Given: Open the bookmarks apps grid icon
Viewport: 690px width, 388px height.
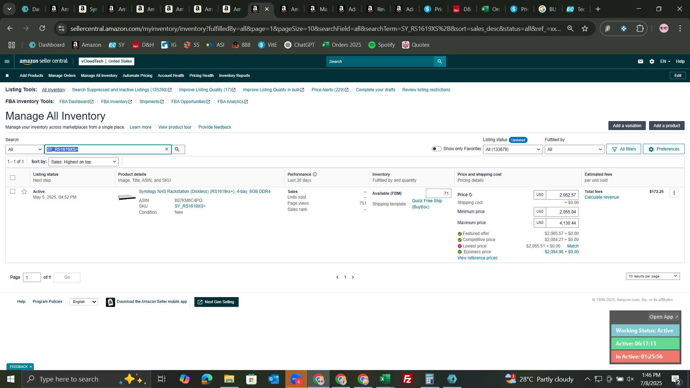Looking at the screenshot, I should pyautogui.click(x=11, y=45).
